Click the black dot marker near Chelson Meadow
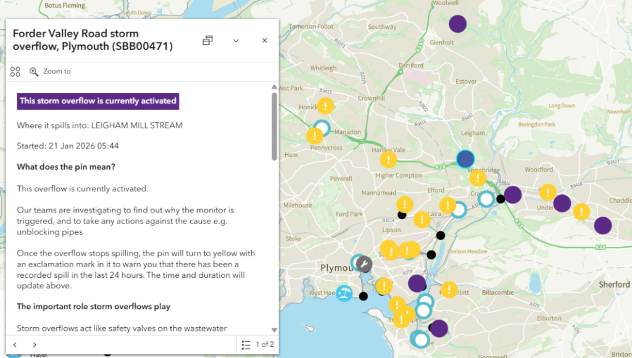The image size is (632, 358). tap(431, 254)
